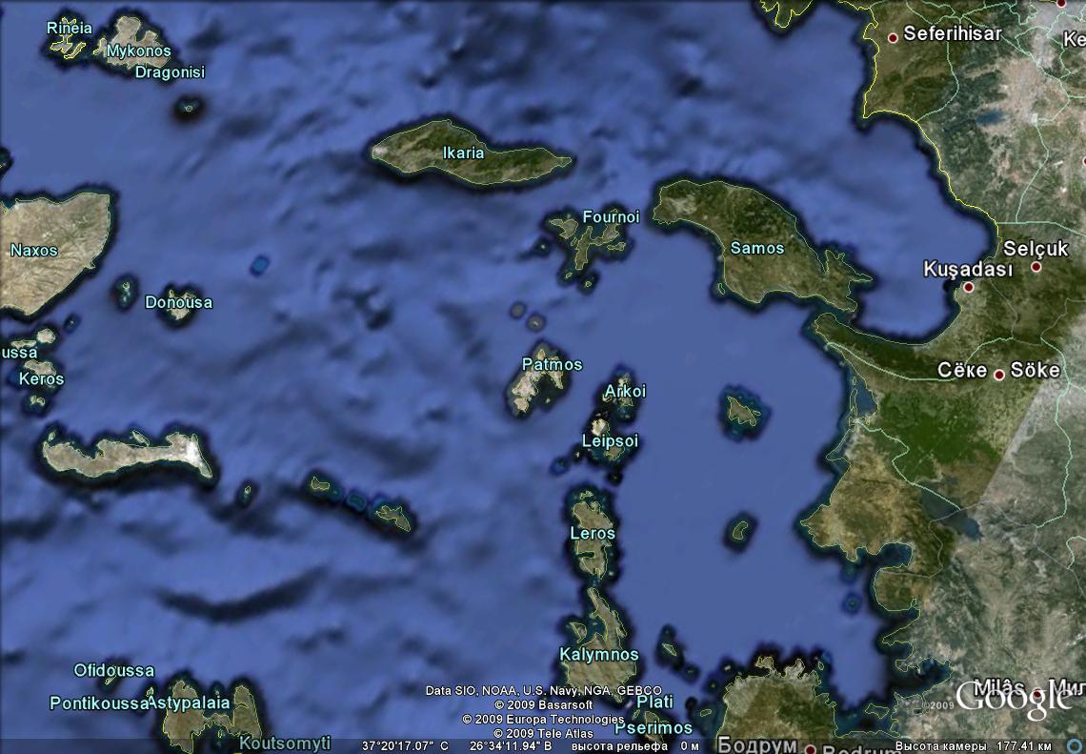This screenshot has height=754, width=1086.
Task: Click the Kuşadası city marker dot
Action: (x=969, y=287)
